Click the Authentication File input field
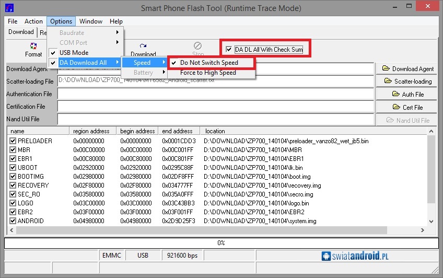443x278 pixels. [x=216, y=94]
